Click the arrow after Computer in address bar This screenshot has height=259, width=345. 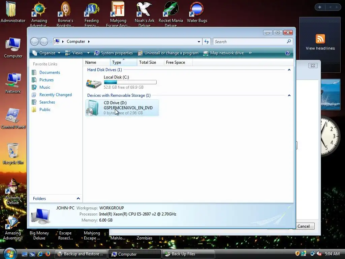(x=89, y=41)
